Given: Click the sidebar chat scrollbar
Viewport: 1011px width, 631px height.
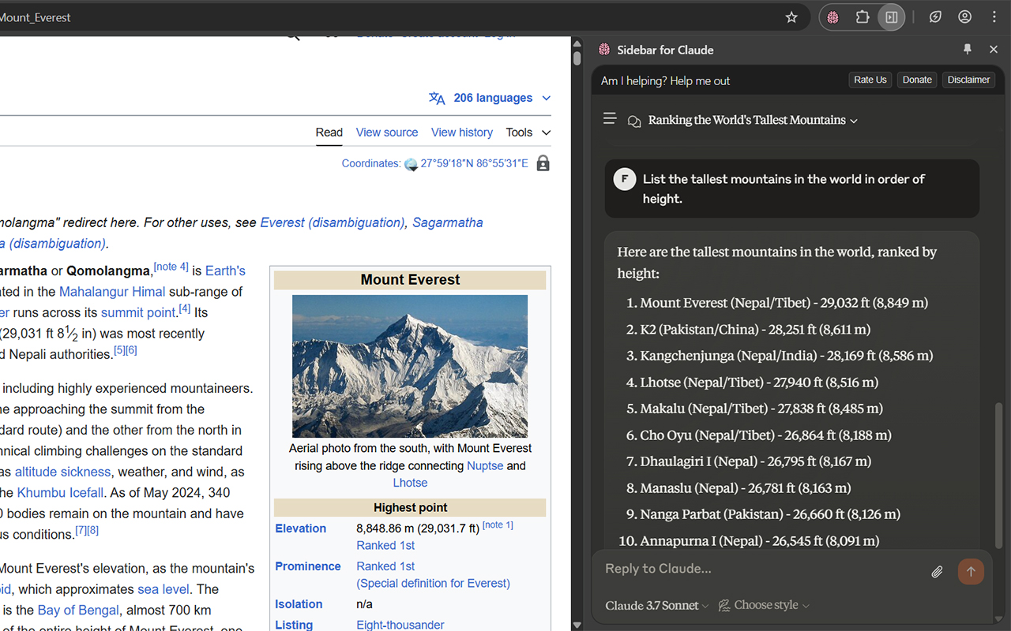Looking at the screenshot, I should [999, 475].
